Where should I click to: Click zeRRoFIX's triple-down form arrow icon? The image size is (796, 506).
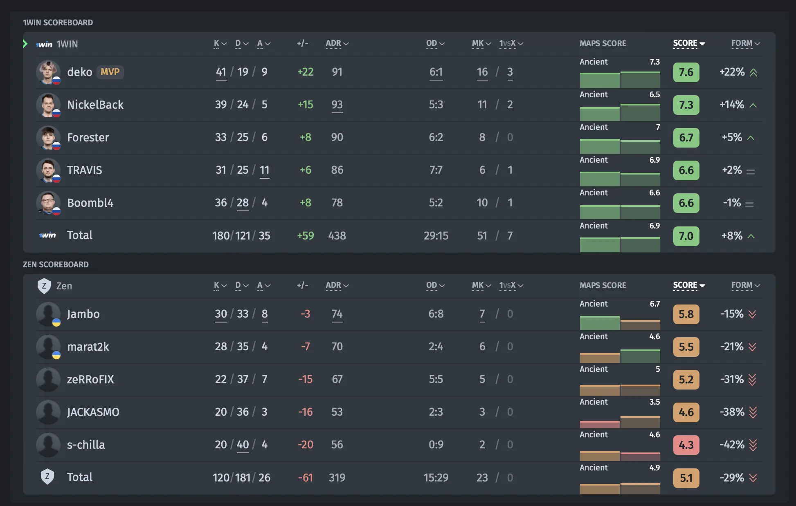[x=752, y=380]
